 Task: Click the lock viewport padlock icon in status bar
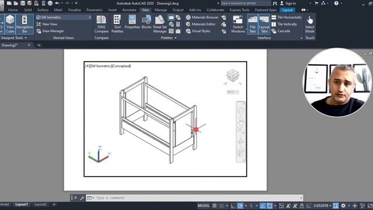click(302, 206)
